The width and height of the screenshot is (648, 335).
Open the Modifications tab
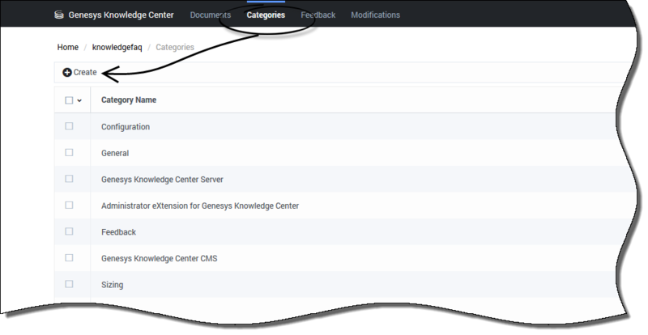pyautogui.click(x=375, y=15)
